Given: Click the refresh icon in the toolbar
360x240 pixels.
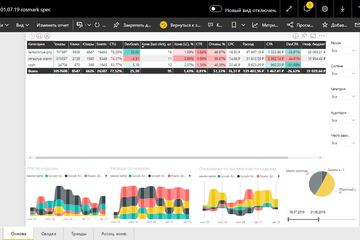Looking at the screenshot, I should (97, 25).
